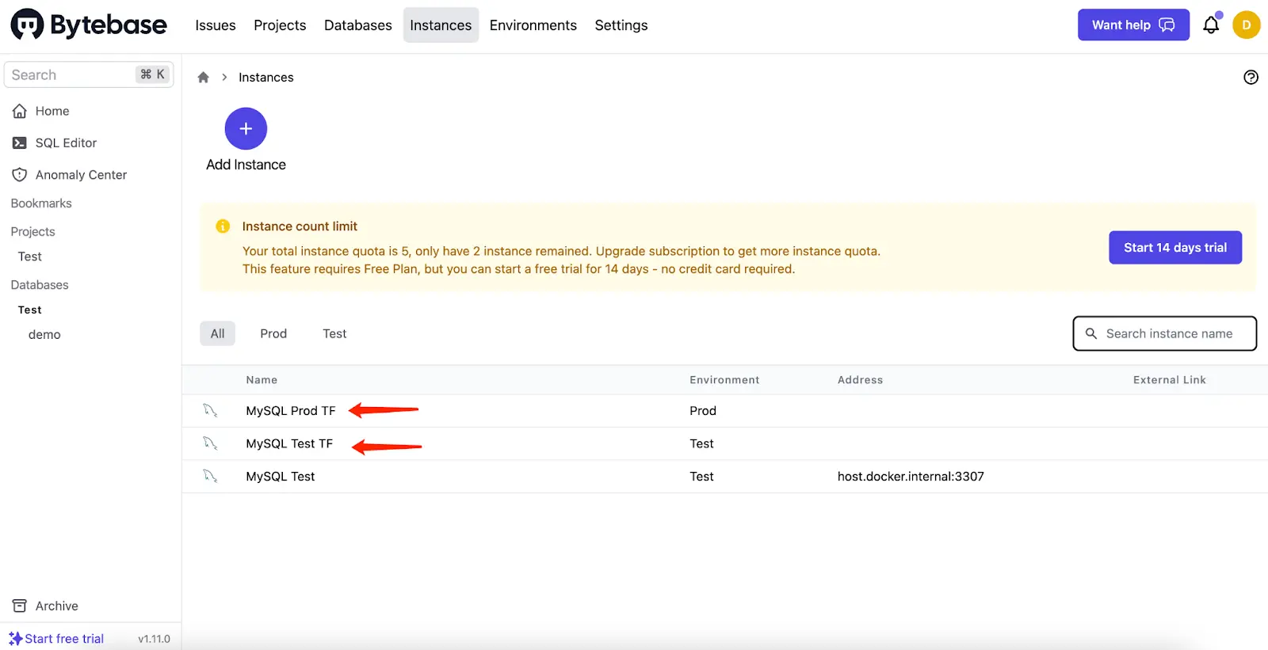Click the Home house icon in sidebar

[20, 111]
